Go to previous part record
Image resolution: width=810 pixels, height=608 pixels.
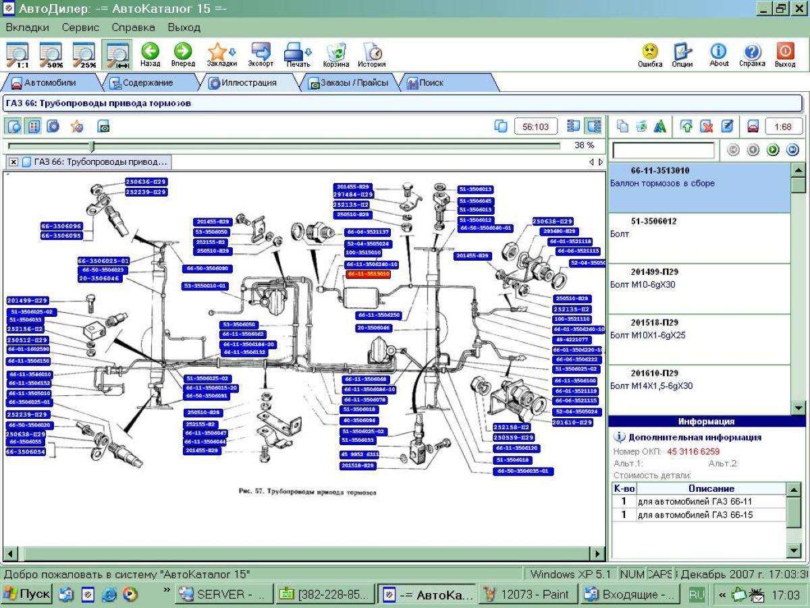pyautogui.click(x=753, y=150)
